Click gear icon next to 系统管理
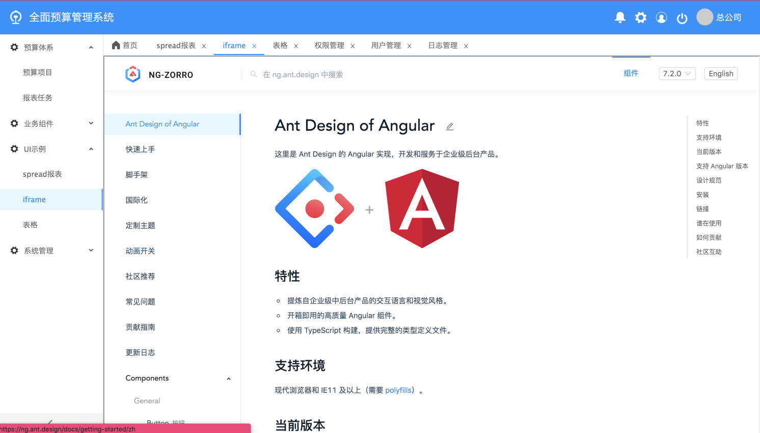 click(14, 251)
